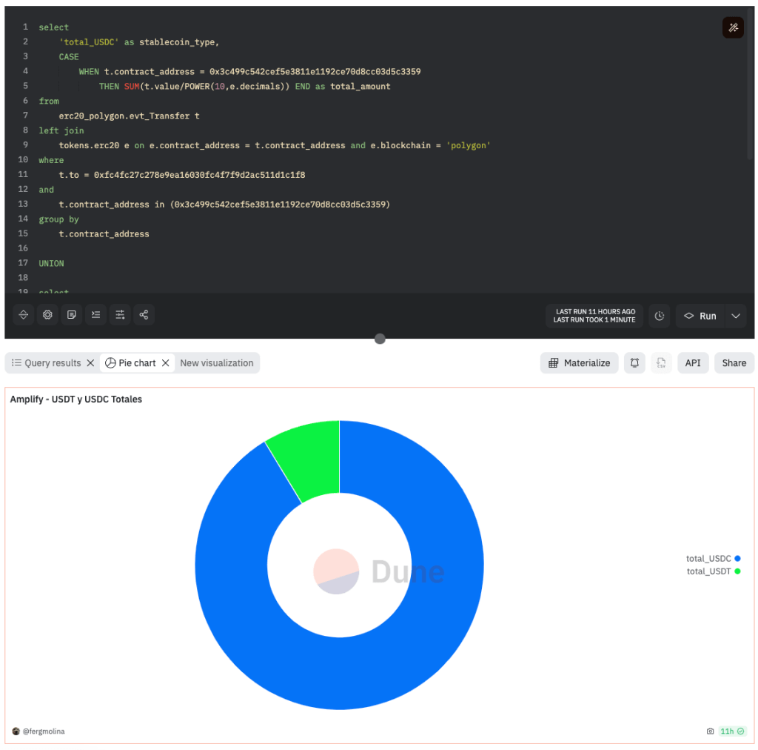Open query settings gear icon
The width and height of the screenshot is (758, 750).
coord(47,315)
